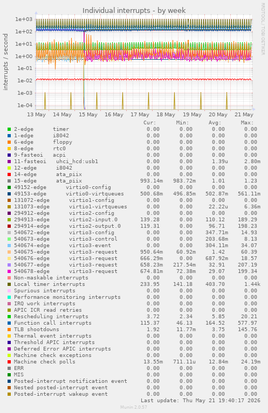Viewport: 268px width, 413px height.
Task: Click the Individual interrupts - by week title
Action: [x=134, y=11]
